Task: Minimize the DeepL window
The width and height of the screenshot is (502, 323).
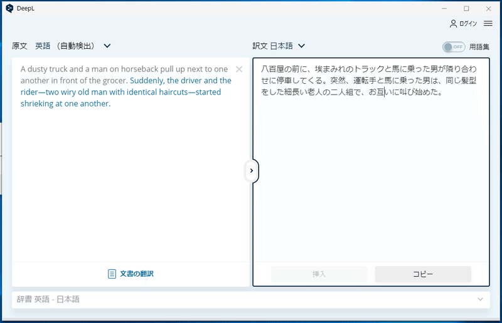Action: (444, 9)
